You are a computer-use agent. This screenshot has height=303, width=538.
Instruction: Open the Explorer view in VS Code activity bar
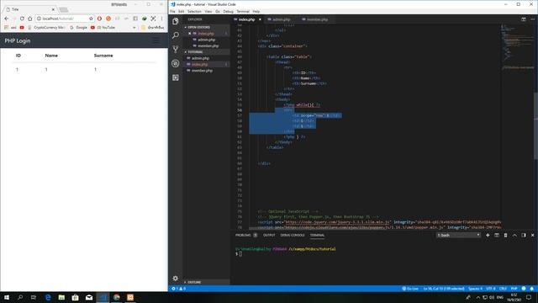pyautogui.click(x=176, y=21)
